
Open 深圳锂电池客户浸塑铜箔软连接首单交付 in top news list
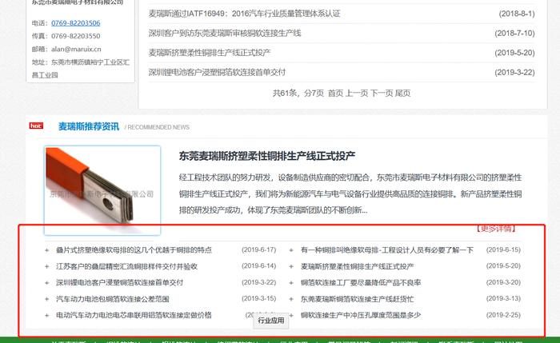pos(217,73)
